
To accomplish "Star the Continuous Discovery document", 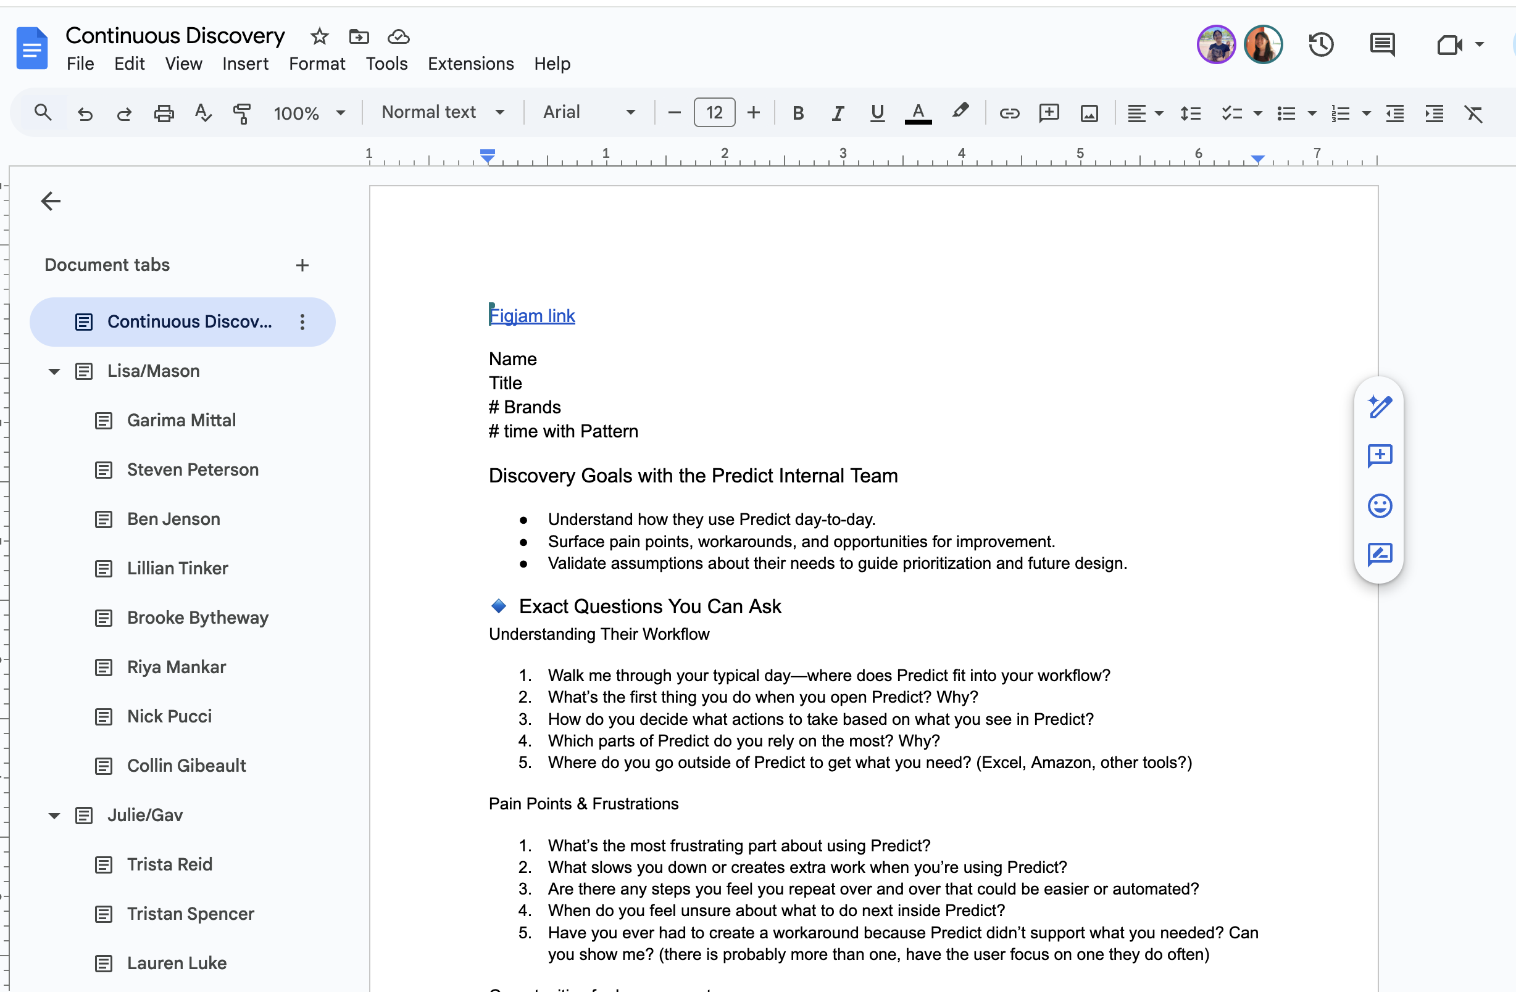I will tap(319, 36).
